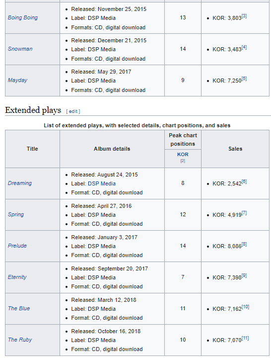Open the Prelude EP link
The height and width of the screenshot is (358, 271).
(x=17, y=246)
